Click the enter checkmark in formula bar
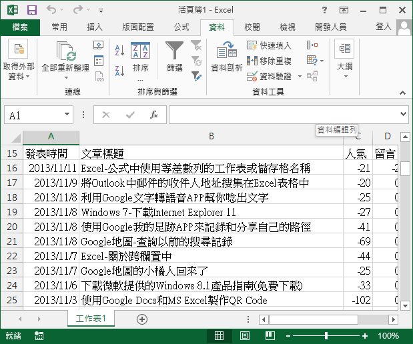This screenshot has height=344, width=413. [x=130, y=115]
